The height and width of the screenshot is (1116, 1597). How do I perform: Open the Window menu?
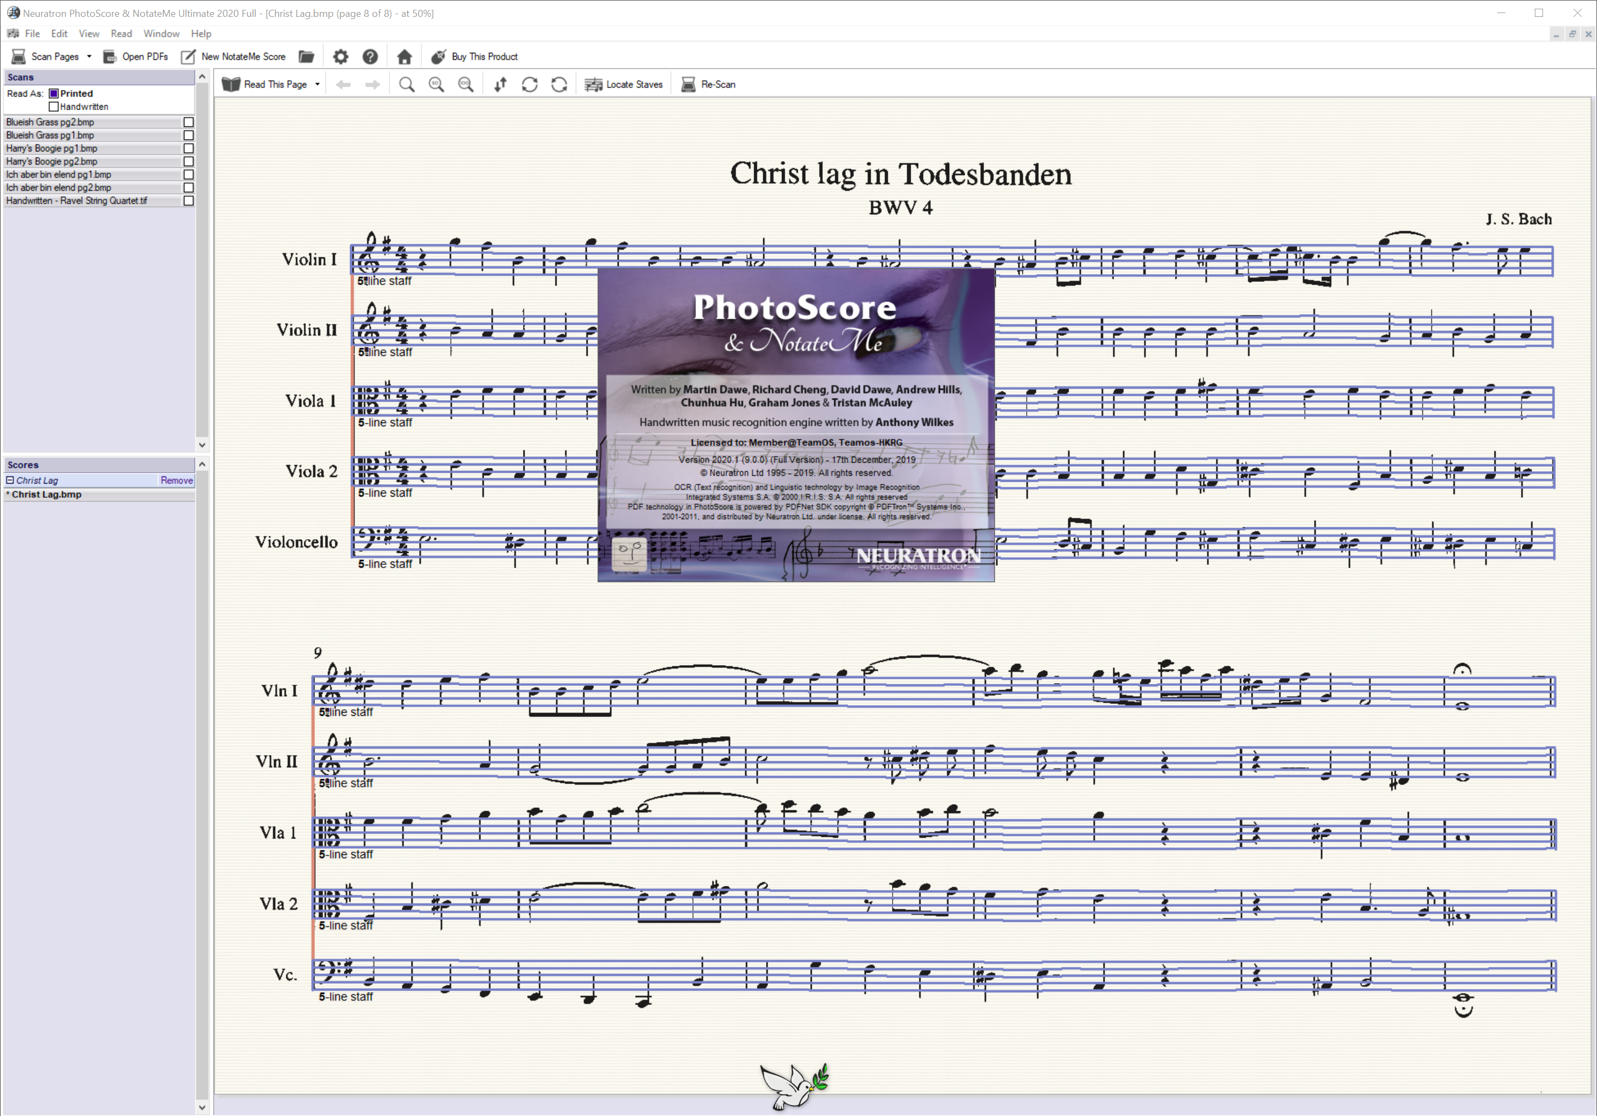(161, 33)
